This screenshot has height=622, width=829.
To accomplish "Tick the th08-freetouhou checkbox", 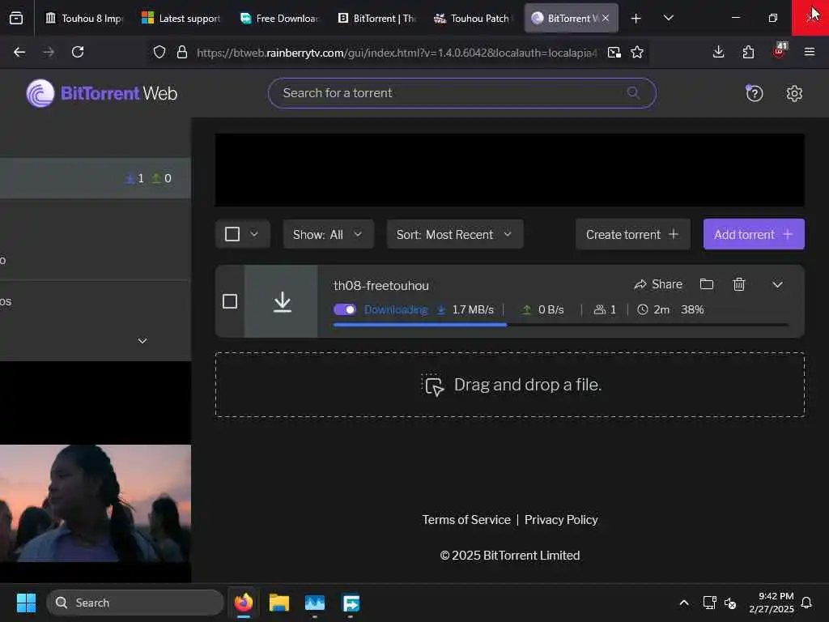I will point(229,301).
